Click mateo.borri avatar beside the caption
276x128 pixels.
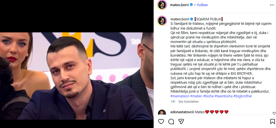[x=162, y=20]
